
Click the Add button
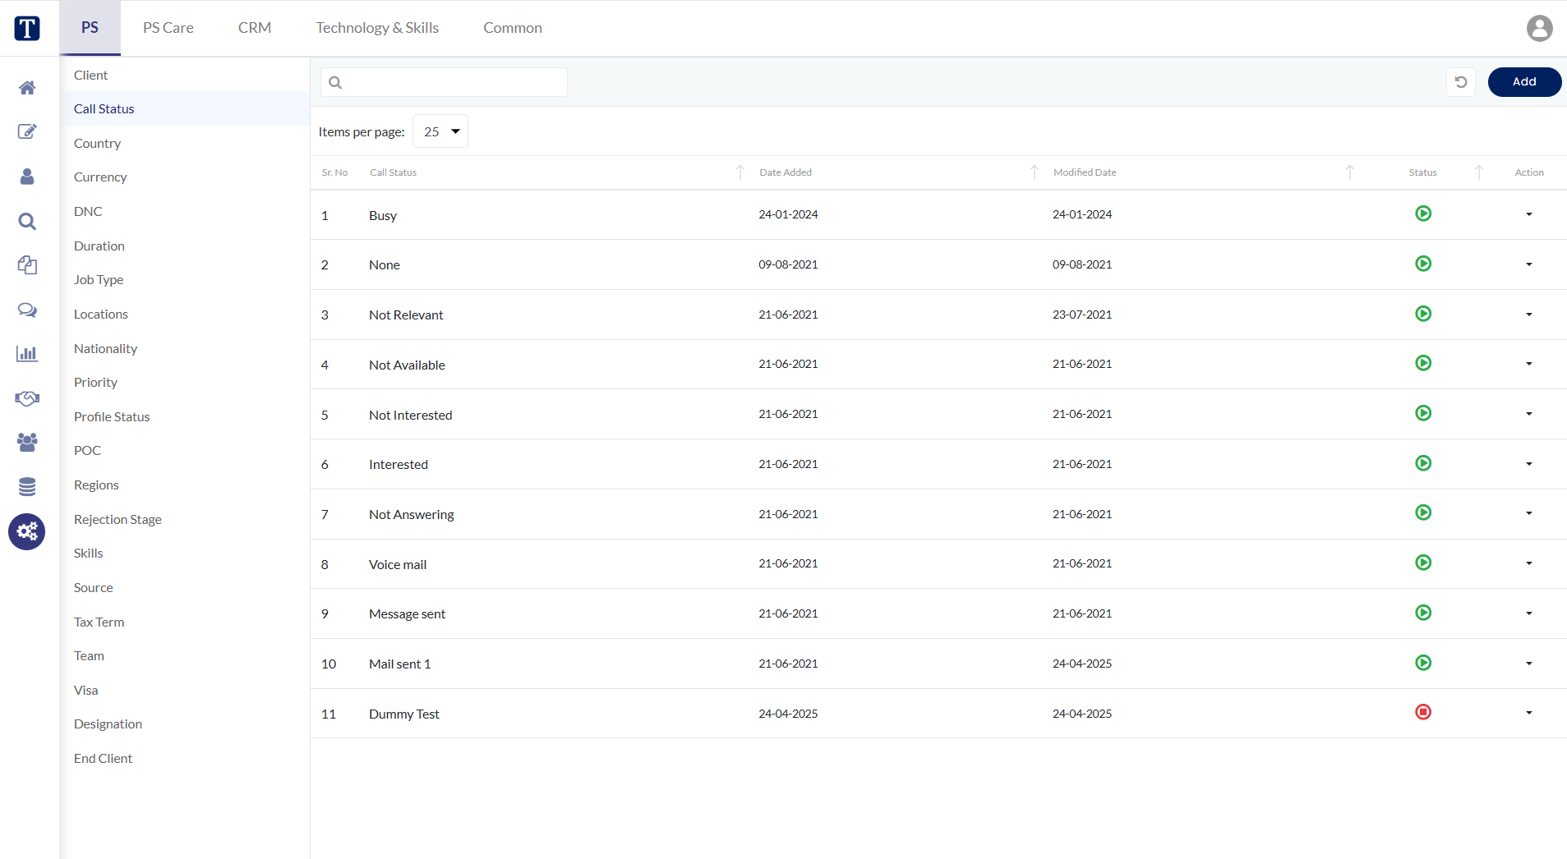tap(1524, 82)
